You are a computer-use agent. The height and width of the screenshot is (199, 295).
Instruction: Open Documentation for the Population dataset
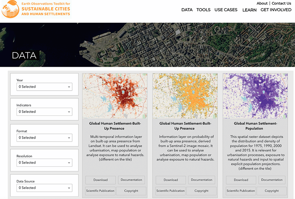tap(272, 180)
